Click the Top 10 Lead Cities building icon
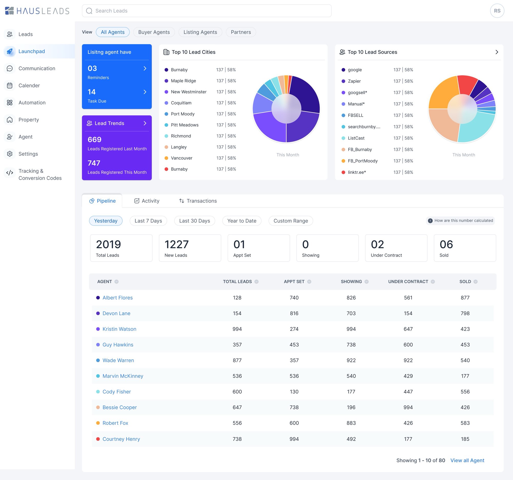Viewport: 513px width, 480px height. click(x=166, y=52)
